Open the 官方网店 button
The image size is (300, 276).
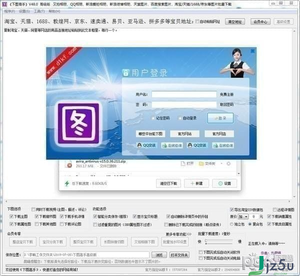pos(219,134)
